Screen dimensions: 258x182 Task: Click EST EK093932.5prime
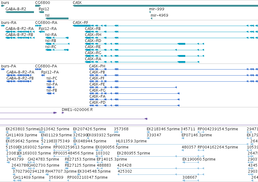click(103, 135)
